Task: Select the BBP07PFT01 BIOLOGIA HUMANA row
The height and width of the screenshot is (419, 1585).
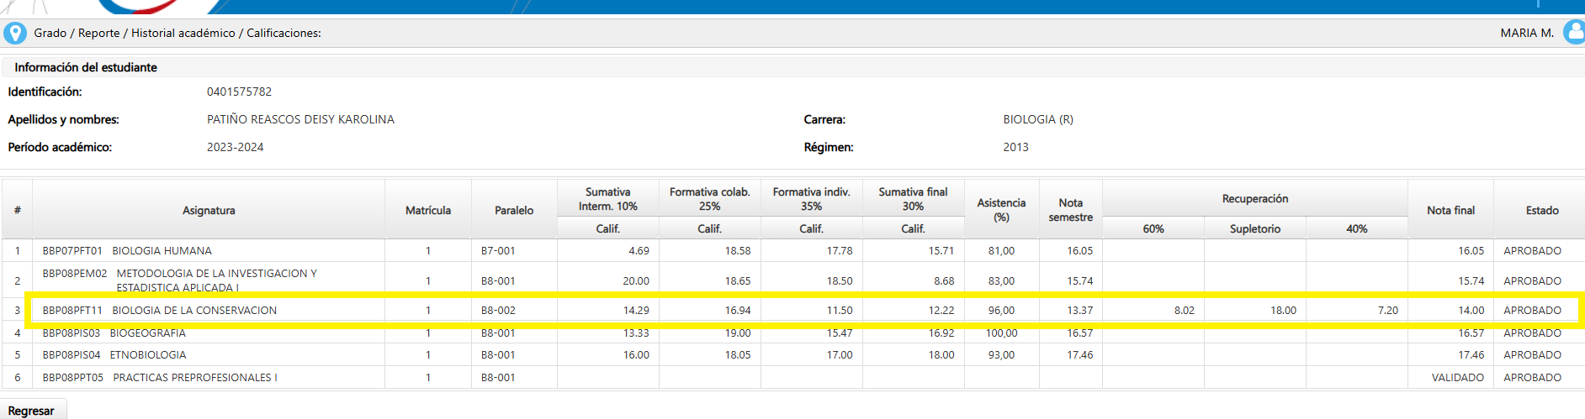Action: click(792, 250)
